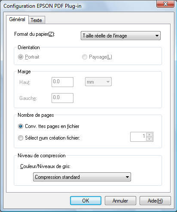Click the Taille réelle de l'image dropdown arrow
Viewport: 177px width, 212px height.
click(157, 36)
